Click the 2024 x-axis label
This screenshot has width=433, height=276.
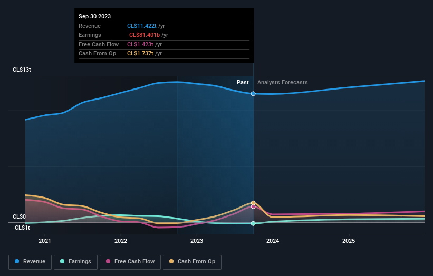click(x=273, y=241)
